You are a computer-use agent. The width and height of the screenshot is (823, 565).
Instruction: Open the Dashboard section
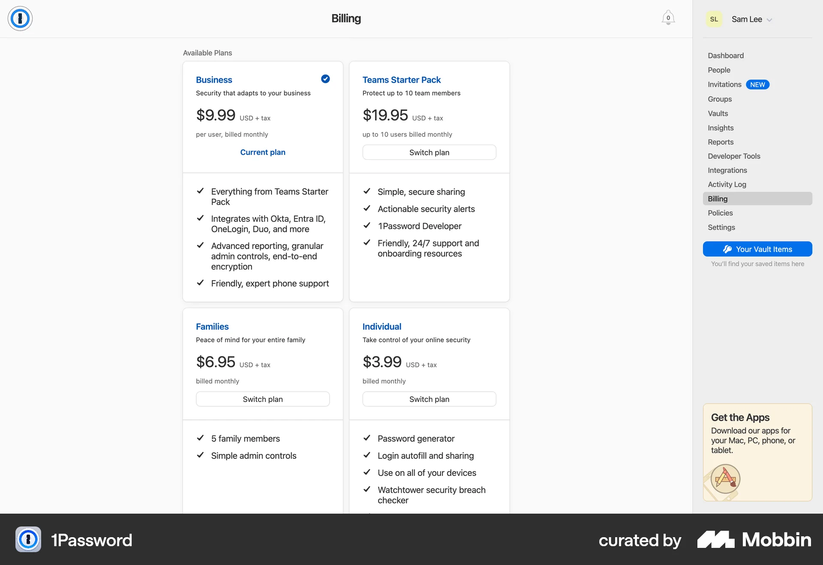tap(725, 55)
